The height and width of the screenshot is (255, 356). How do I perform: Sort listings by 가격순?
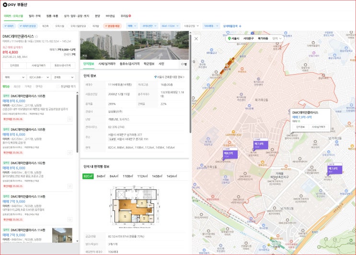tap(28, 87)
